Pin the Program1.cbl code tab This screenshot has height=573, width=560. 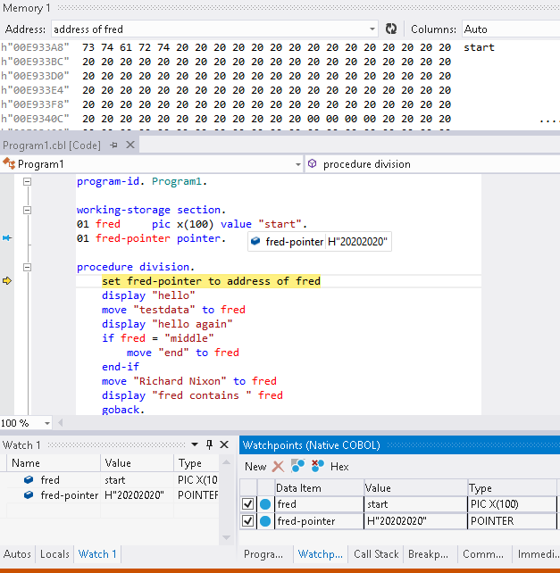(x=115, y=145)
